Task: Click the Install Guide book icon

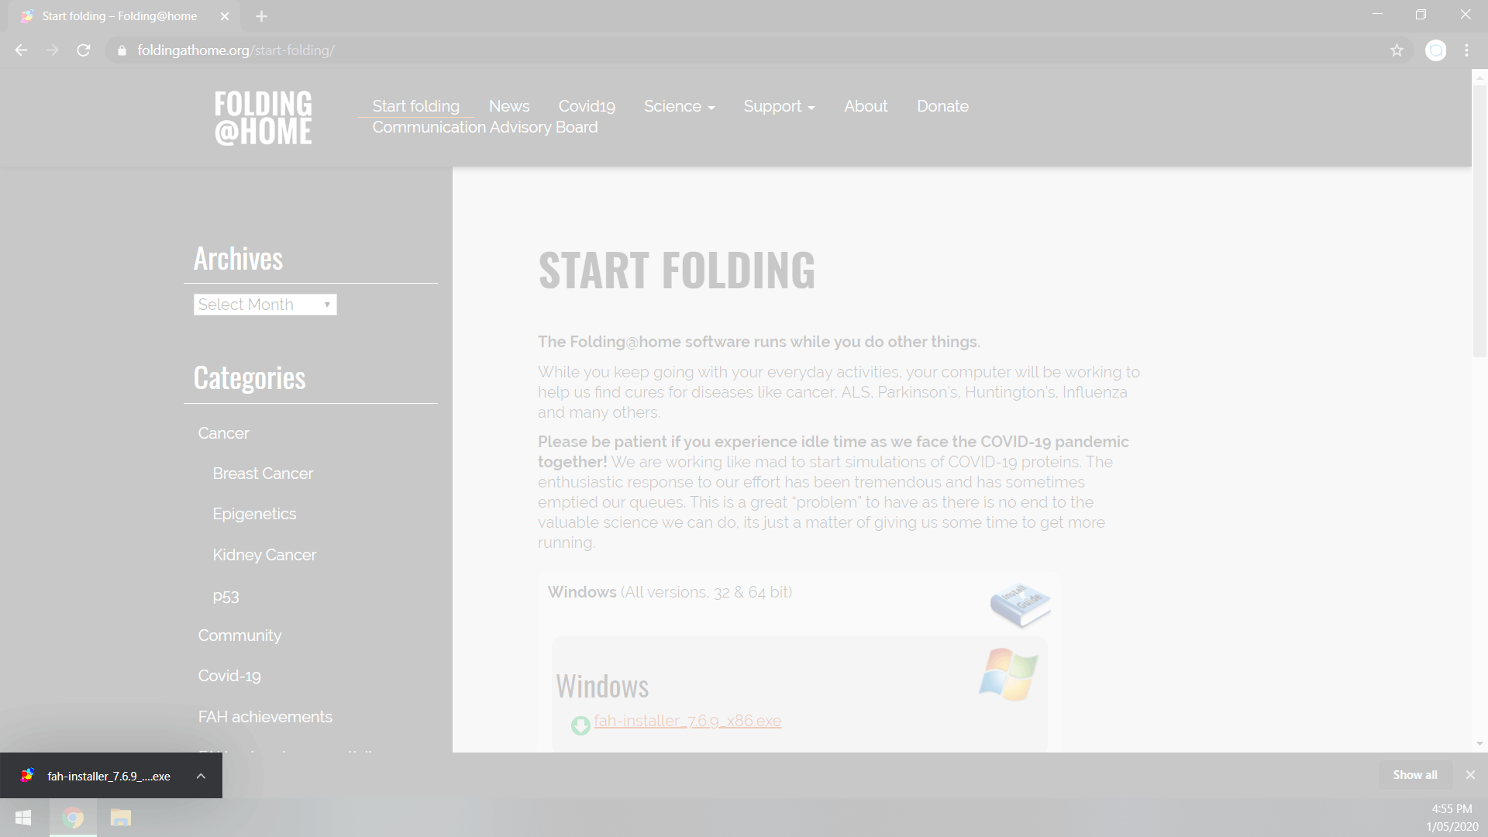Action: point(1019,604)
